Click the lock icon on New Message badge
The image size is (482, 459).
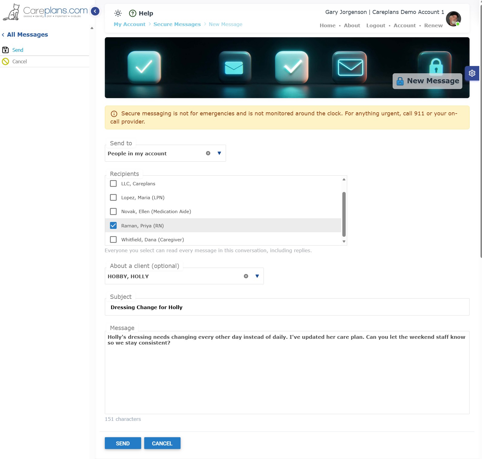tap(400, 81)
